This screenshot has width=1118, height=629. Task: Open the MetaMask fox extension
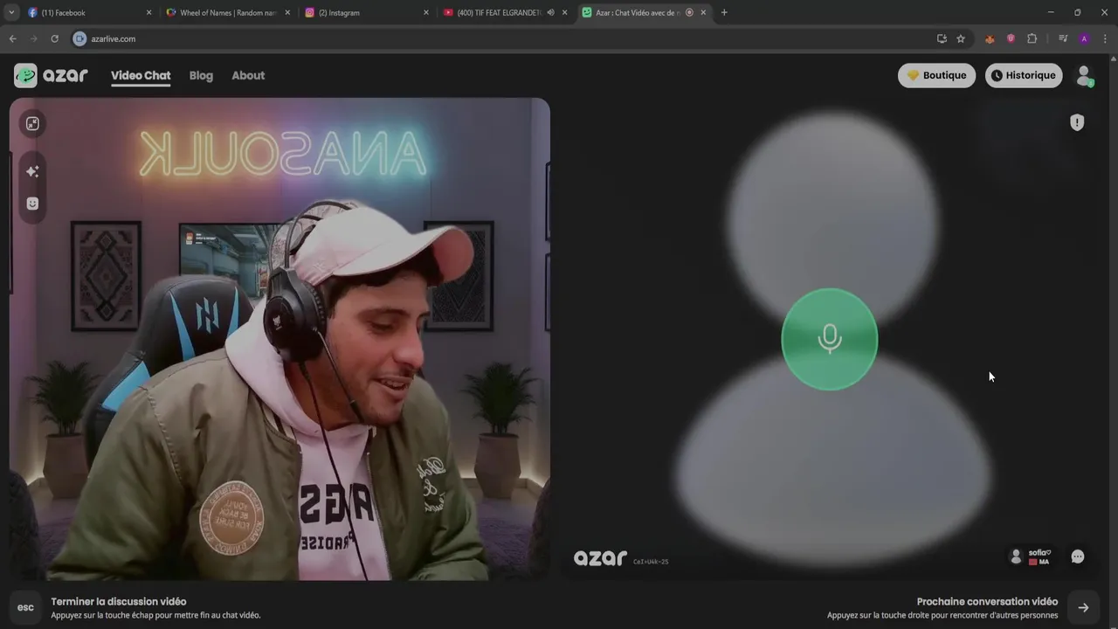coord(990,38)
